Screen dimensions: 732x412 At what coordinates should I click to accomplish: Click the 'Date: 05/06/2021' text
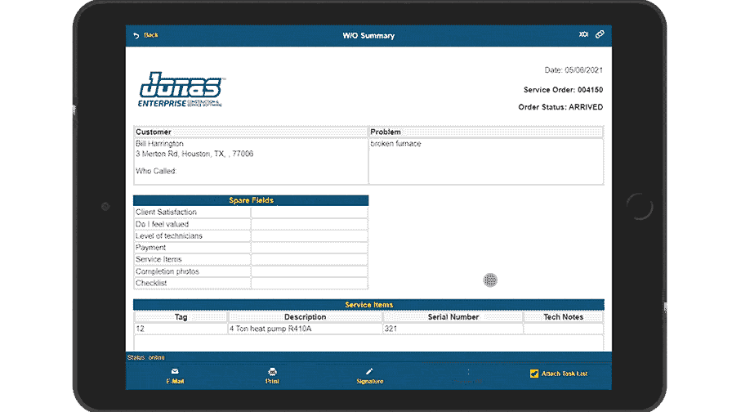574,70
